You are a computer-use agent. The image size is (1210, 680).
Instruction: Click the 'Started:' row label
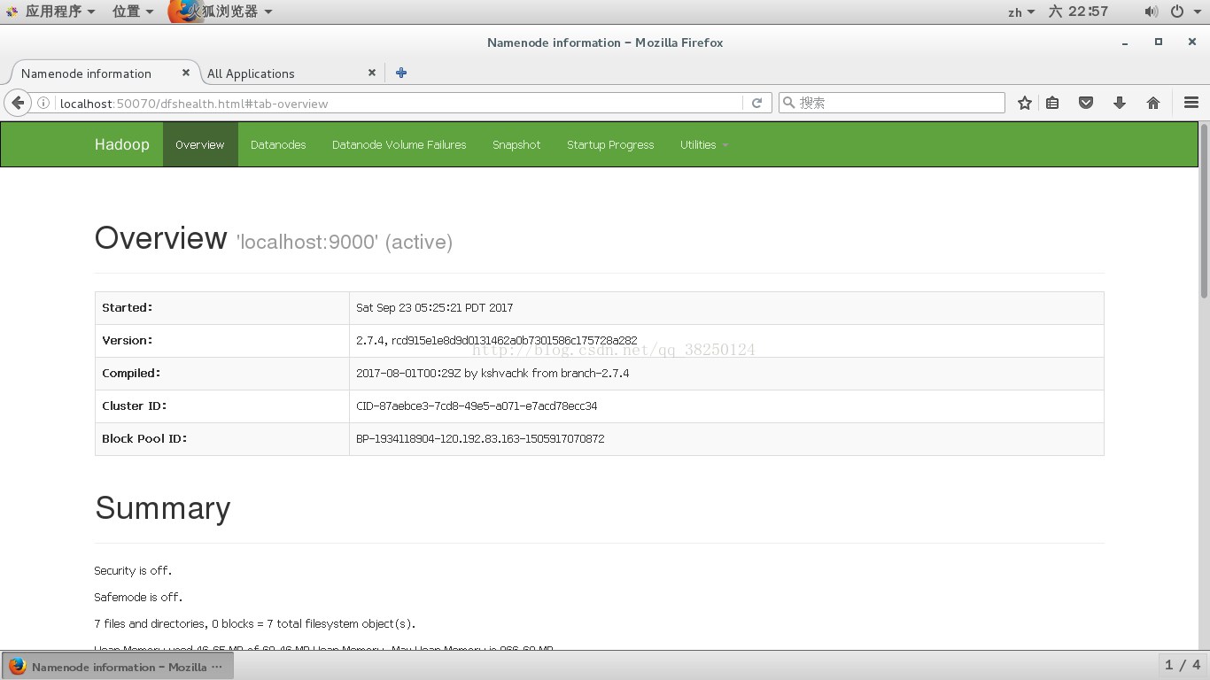[x=128, y=308]
